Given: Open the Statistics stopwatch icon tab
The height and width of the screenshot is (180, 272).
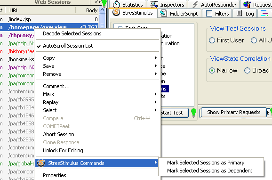Looking at the screenshot, I should (116, 4).
